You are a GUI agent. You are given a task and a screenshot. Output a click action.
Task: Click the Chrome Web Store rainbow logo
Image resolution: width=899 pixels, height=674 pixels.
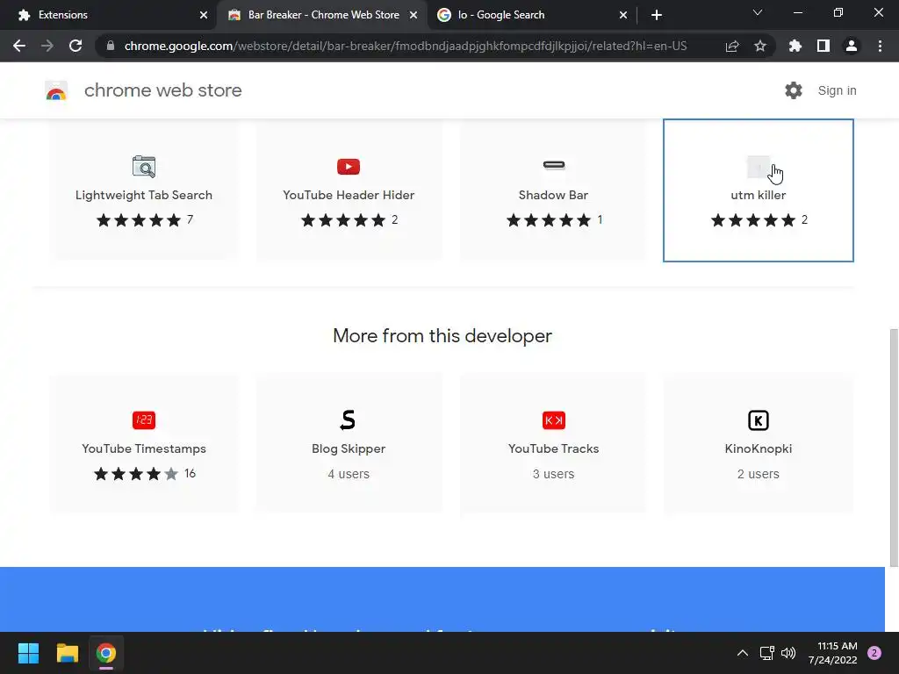point(56,90)
